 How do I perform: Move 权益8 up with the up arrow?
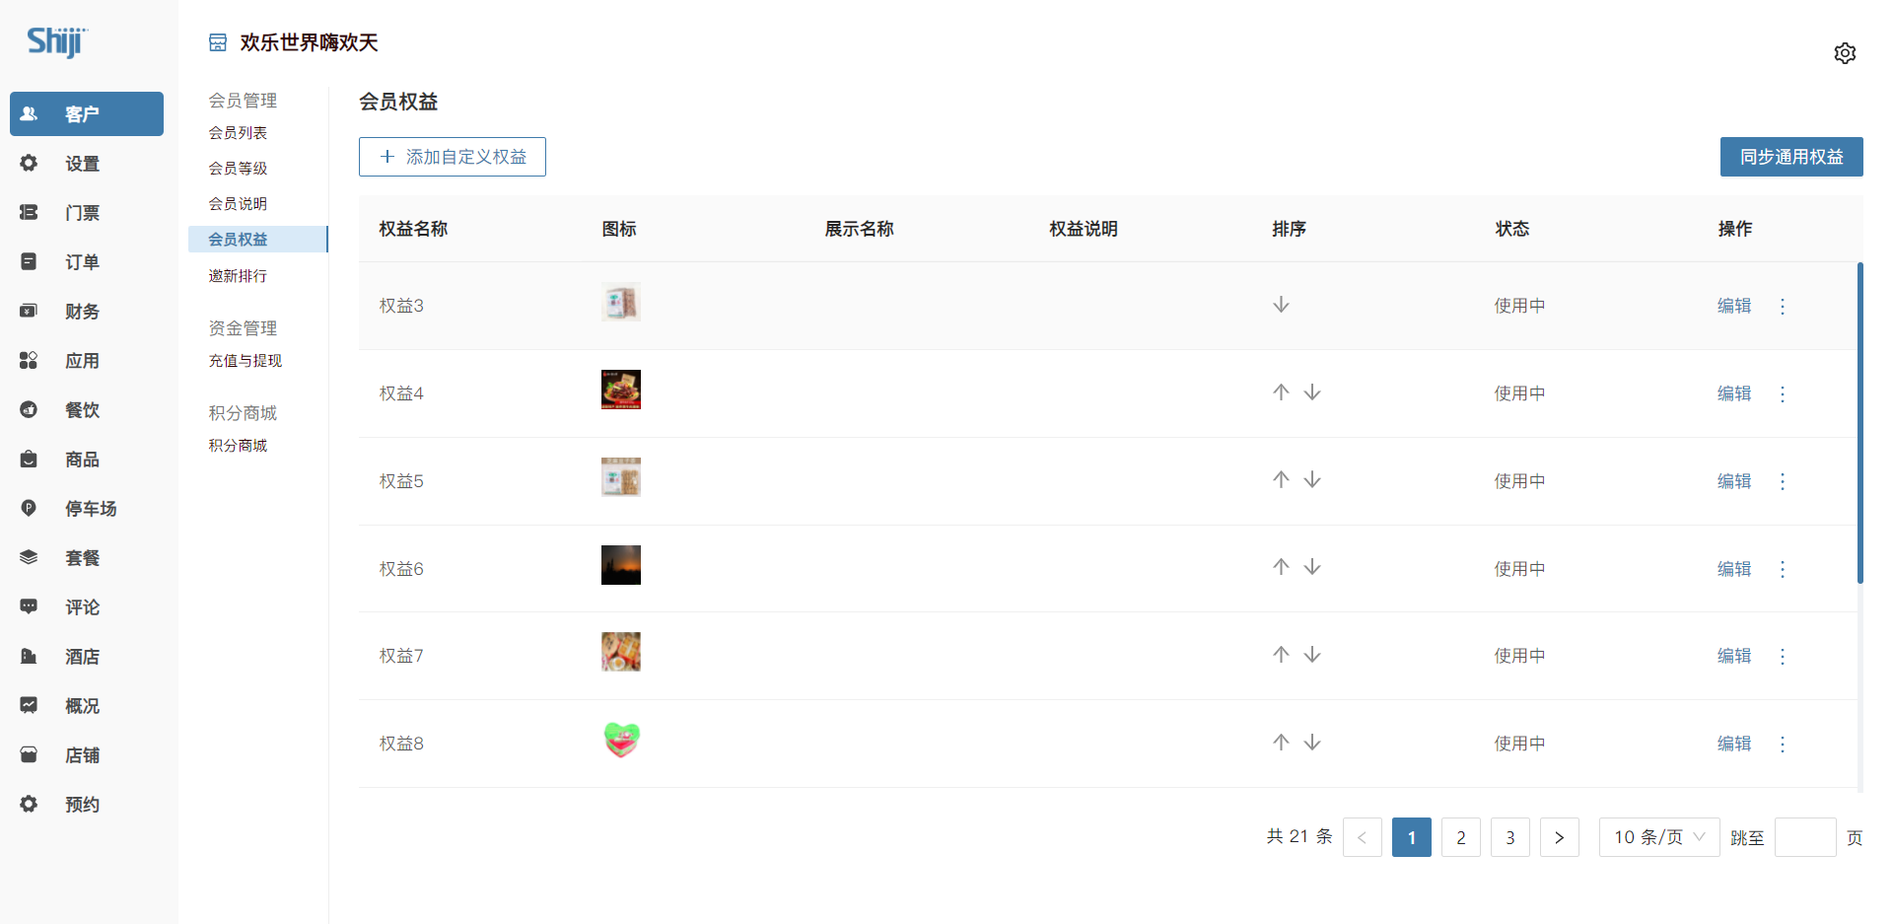(x=1281, y=743)
